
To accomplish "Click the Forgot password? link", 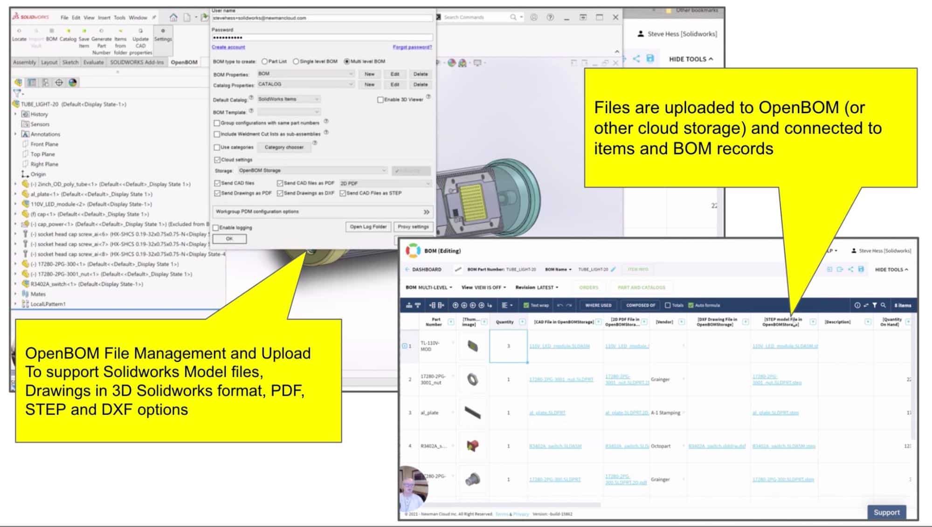I will click(412, 47).
